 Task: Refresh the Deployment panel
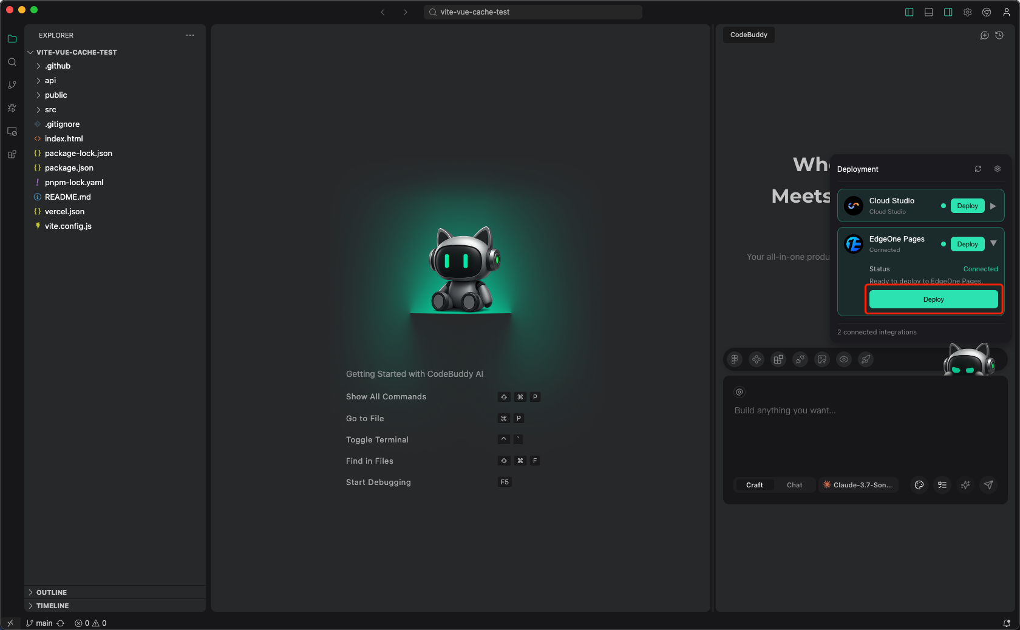coord(978,169)
